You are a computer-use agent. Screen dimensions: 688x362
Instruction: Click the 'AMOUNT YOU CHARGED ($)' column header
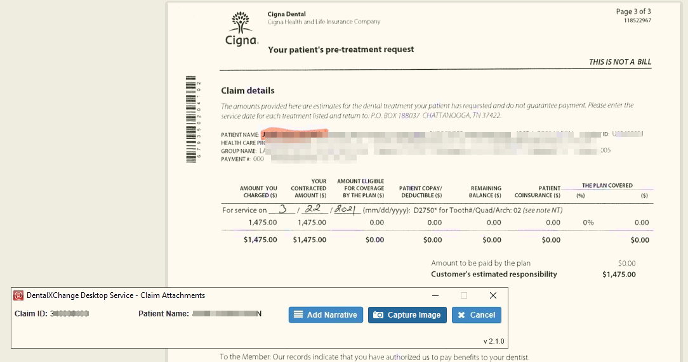coord(258,192)
